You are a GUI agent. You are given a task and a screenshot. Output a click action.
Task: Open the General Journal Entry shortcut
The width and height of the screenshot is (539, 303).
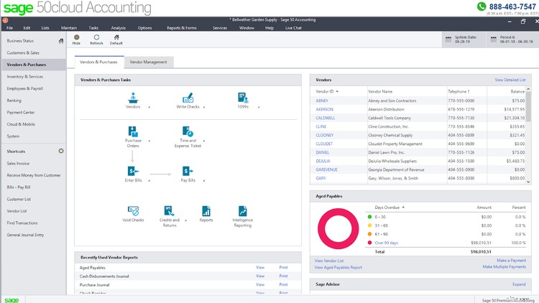[25, 235]
